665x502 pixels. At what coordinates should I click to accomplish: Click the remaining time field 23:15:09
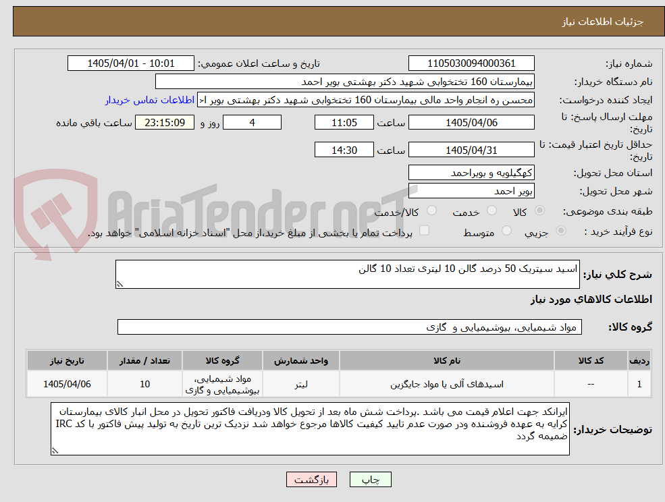point(165,123)
